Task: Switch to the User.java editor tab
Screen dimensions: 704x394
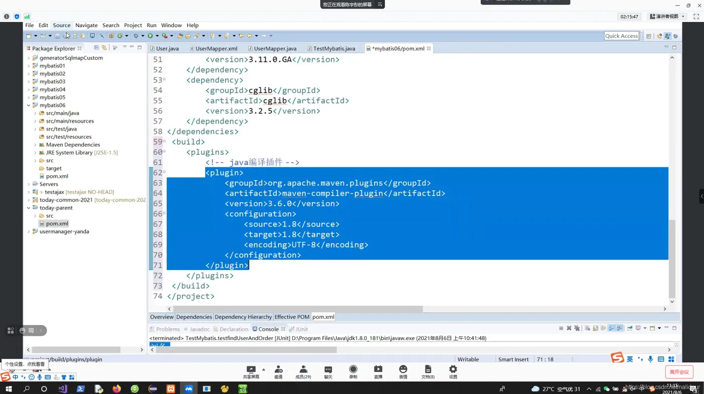Action: 164,48
